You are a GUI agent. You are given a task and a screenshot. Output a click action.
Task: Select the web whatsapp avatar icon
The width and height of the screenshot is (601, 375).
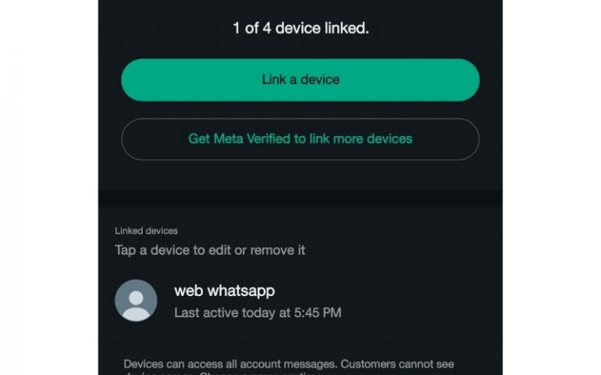[136, 301]
